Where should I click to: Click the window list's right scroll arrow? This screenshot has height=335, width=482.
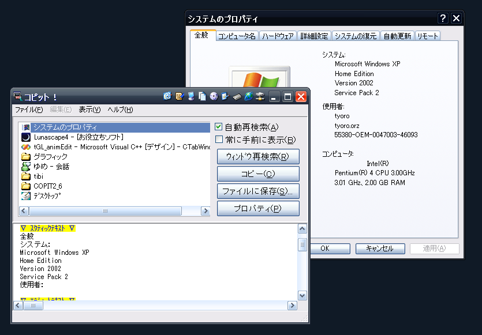205,212
